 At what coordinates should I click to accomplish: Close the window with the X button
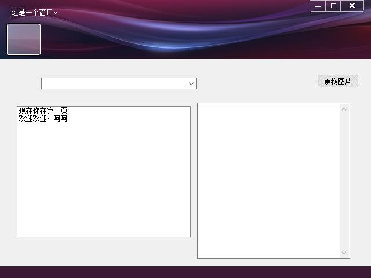tap(352, 6)
